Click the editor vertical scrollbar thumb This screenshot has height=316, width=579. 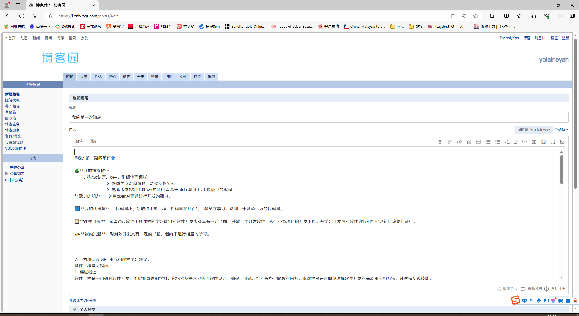(562, 169)
